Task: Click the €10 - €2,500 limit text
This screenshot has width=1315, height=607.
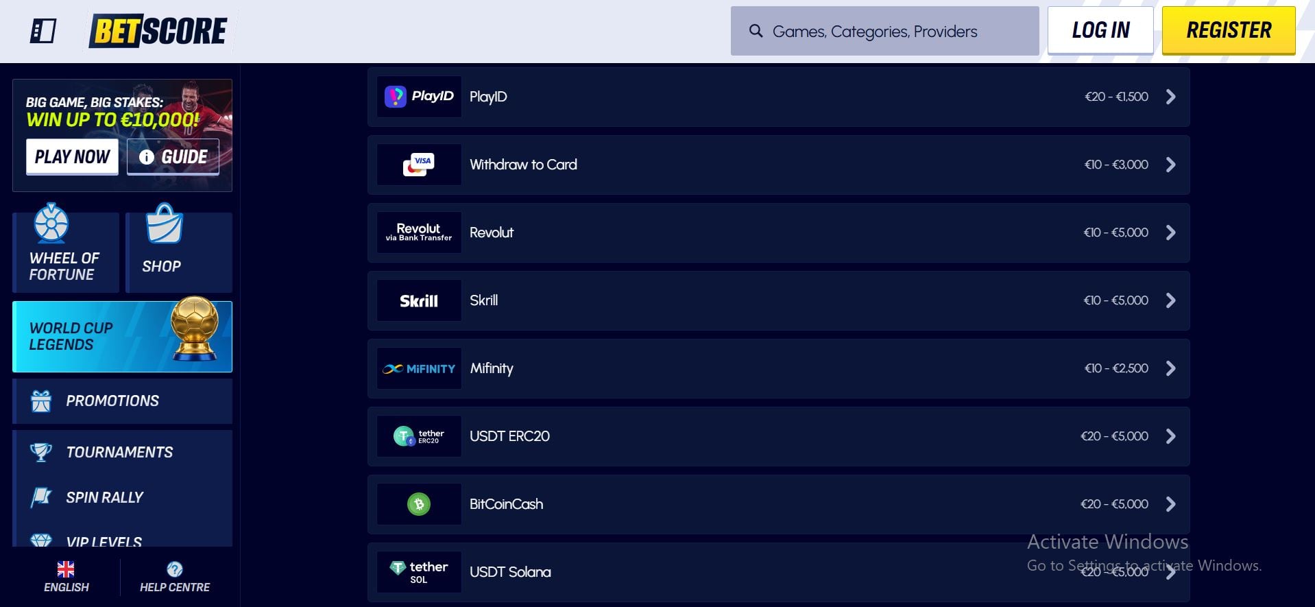Action: [x=1116, y=368]
